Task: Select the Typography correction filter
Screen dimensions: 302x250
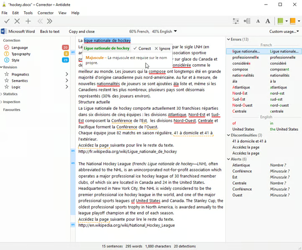Action: [x=21, y=54]
